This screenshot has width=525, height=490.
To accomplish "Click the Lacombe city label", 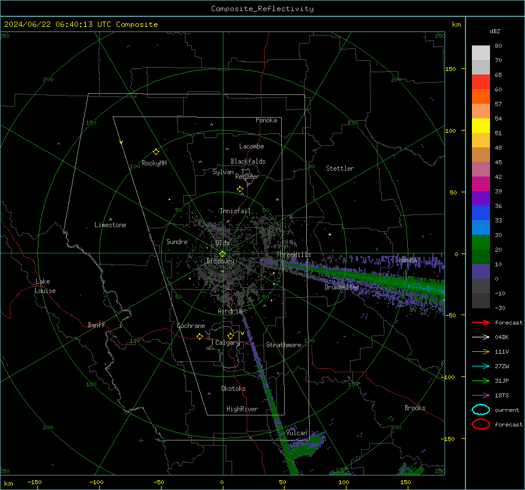I will point(251,146).
